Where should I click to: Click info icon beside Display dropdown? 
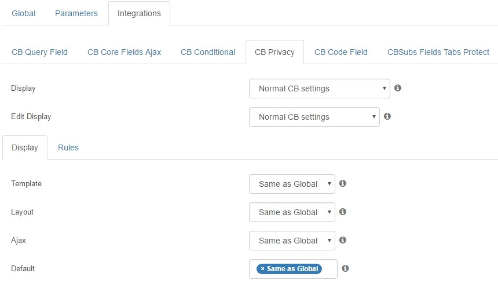point(398,88)
